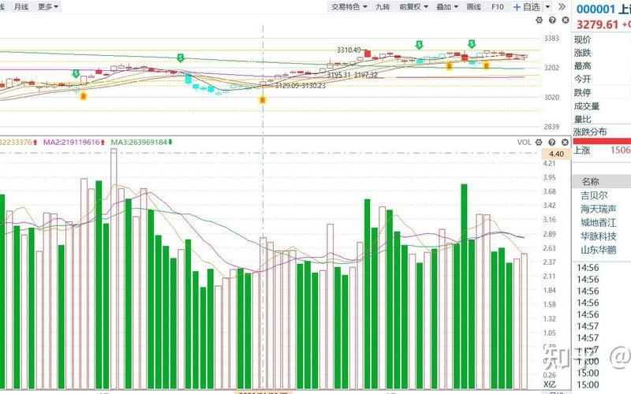Open 华脉科技 from the stock list
This screenshot has width=631, height=394.
coord(599,236)
